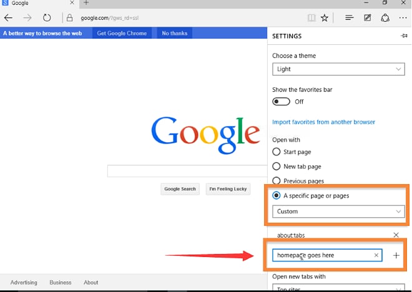Open the Business footer link
Image resolution: width=412 pixels, height=292 pixels.
[x=61, y=282]
